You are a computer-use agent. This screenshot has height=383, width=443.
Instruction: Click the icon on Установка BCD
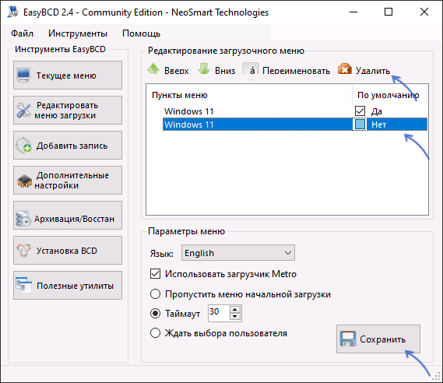23,250
